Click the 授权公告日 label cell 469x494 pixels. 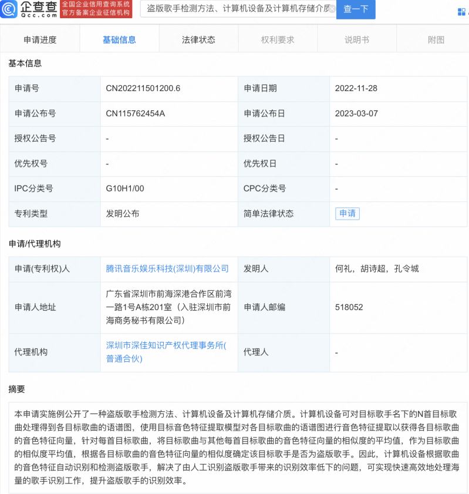(284, 139)
